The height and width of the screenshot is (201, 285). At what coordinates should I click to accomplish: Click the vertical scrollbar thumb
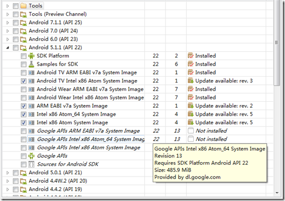tap(277, 42)
